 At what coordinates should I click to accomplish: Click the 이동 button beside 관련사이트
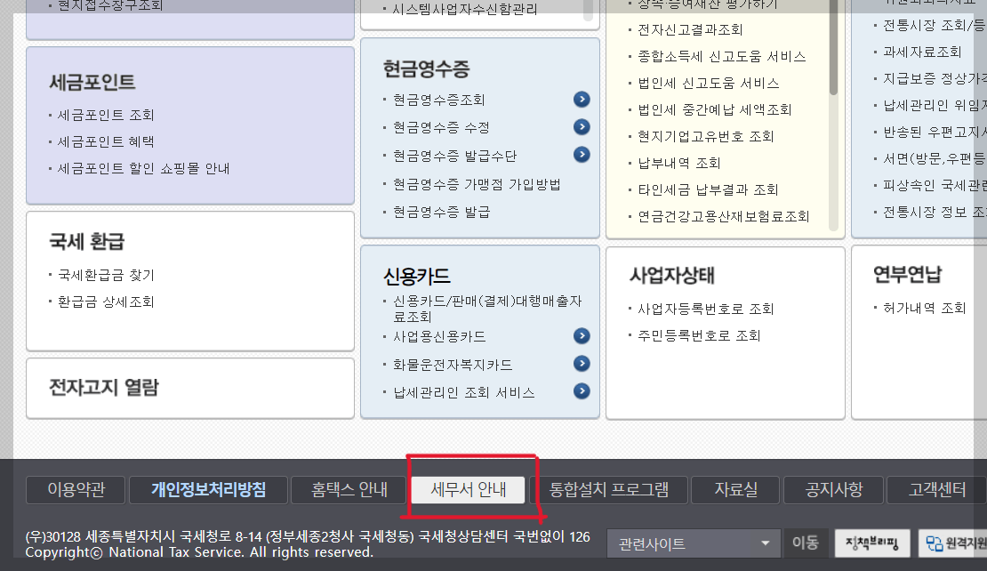(x=806, y=543)
